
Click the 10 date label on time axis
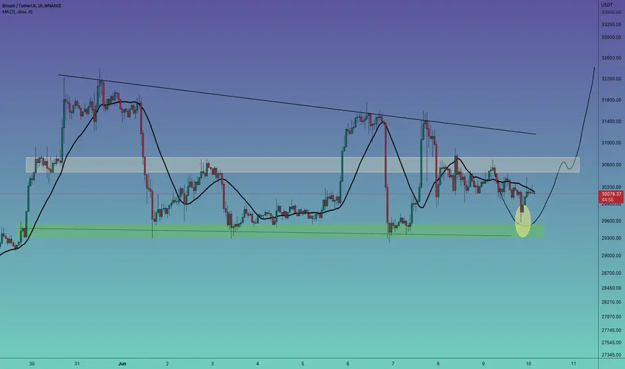(x=528, y=364)
